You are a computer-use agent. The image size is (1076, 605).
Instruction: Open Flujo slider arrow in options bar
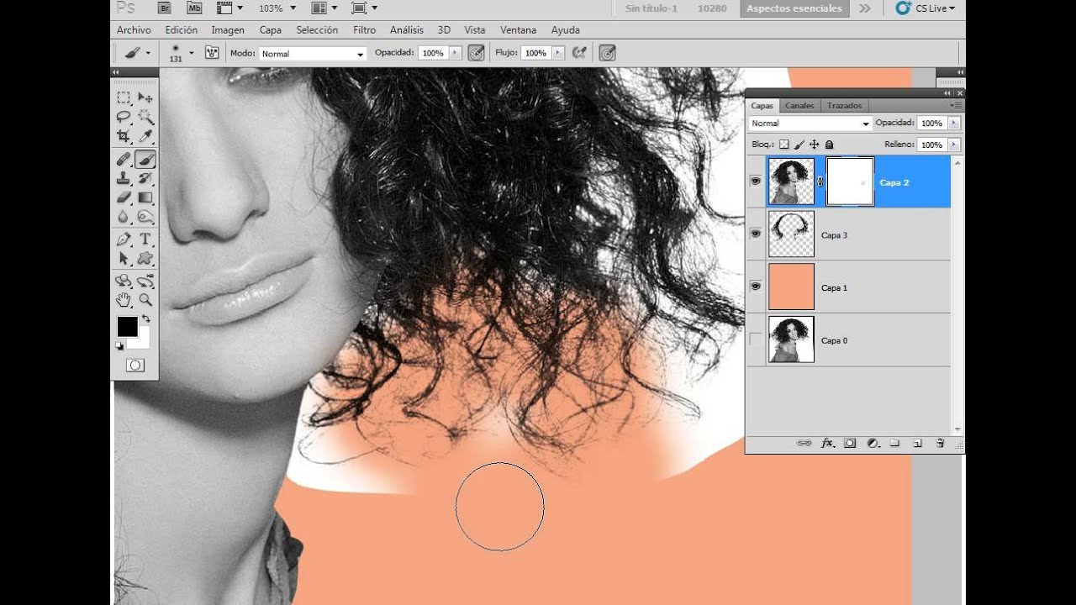point(558,53)
